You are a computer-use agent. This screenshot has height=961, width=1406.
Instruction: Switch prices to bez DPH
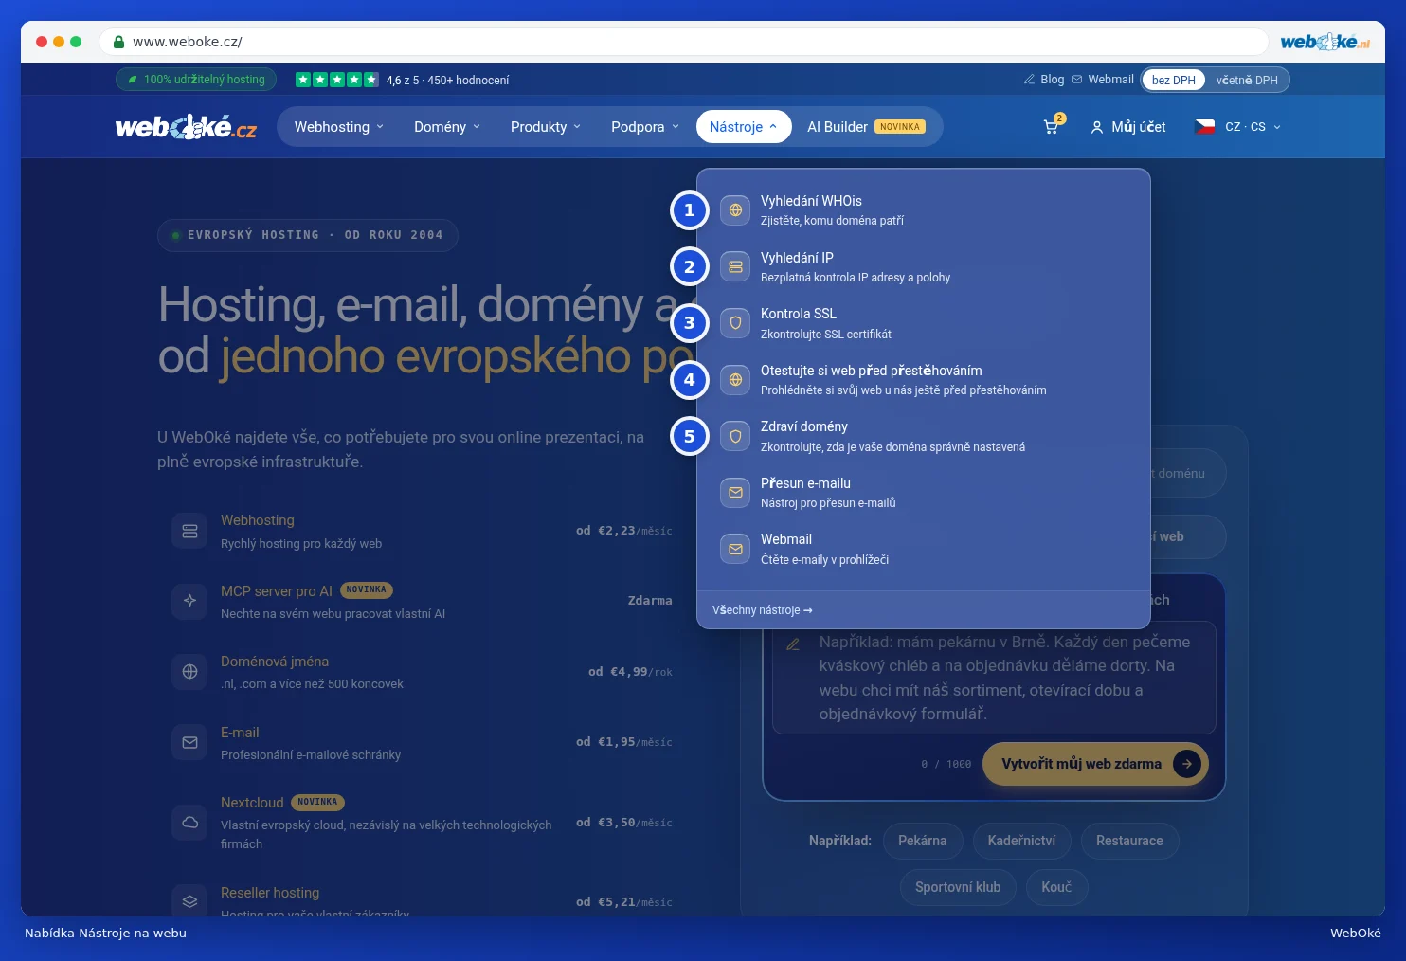(x=1174, y=80)
